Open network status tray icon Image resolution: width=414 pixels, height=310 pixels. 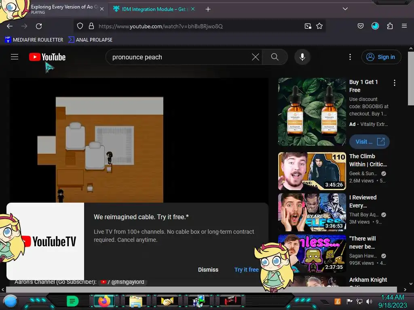[359, 301]
